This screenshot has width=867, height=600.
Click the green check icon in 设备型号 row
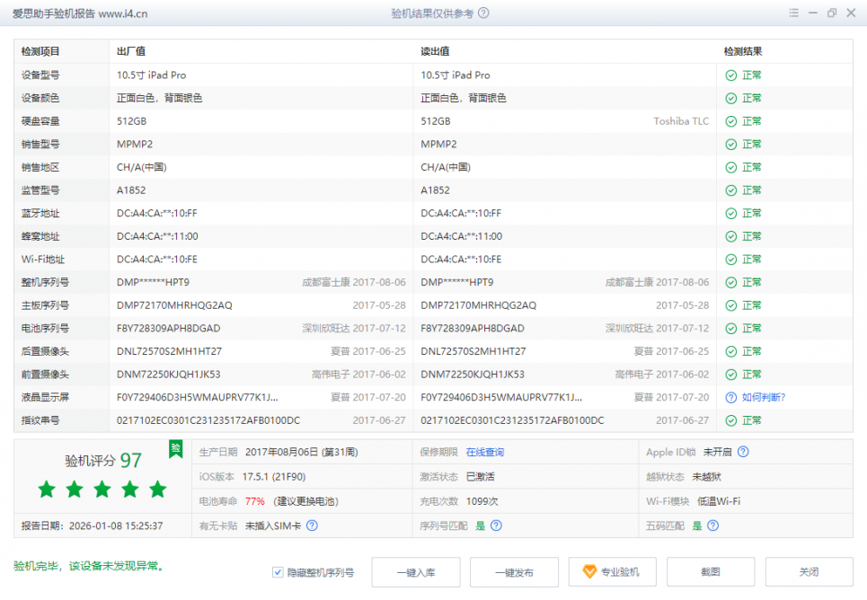click(731, 75)
